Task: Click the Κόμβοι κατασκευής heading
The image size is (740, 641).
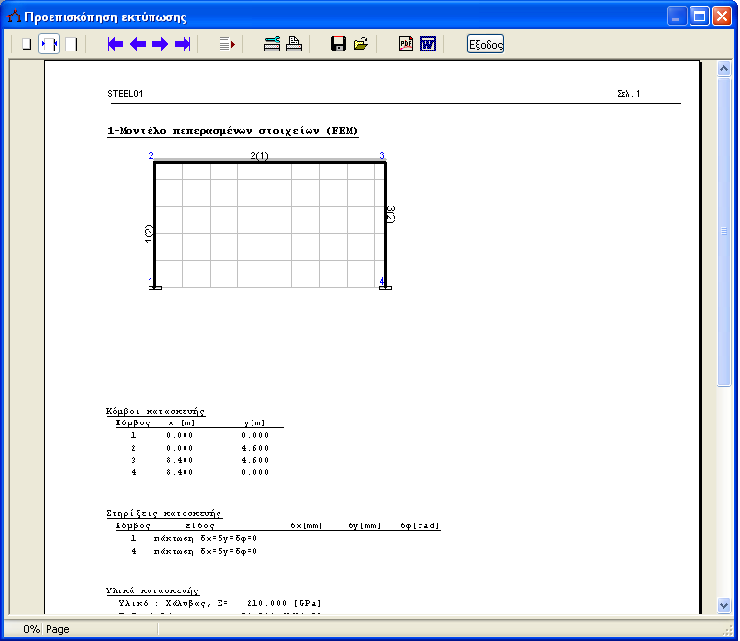Action: coord(155,411)
